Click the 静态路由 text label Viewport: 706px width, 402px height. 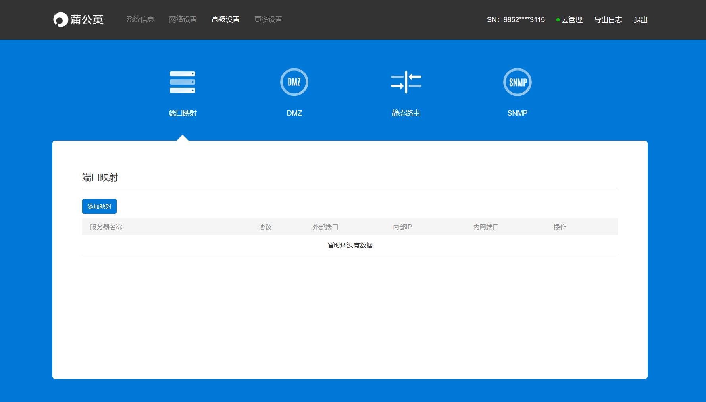406,113
